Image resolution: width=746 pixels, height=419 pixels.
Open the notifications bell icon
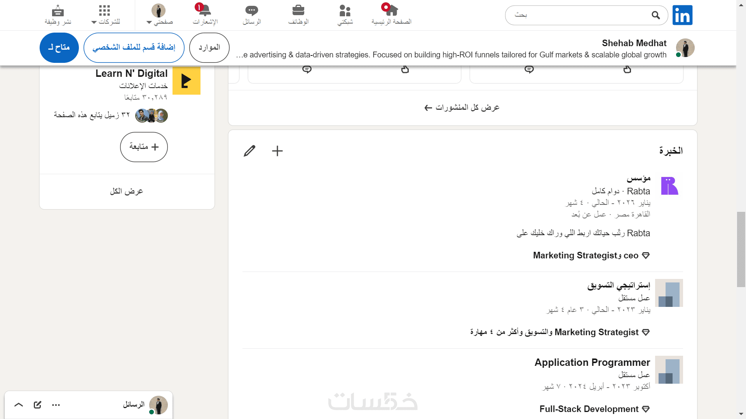click(205, 10)
